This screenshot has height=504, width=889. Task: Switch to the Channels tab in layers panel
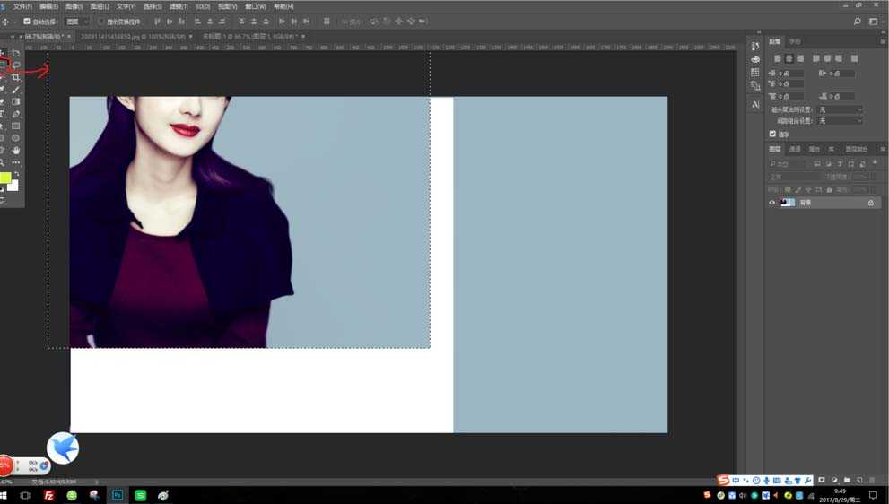coord(795,149)
